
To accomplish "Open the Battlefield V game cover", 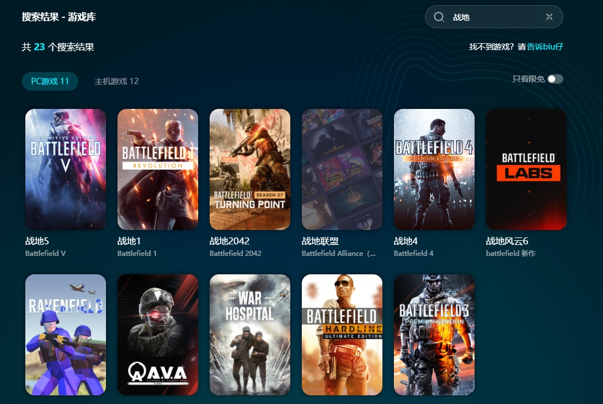I will point(66,169).
